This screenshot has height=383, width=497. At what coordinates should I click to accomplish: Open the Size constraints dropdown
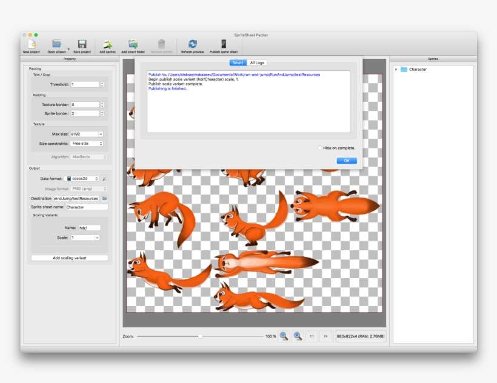[87, 144]
